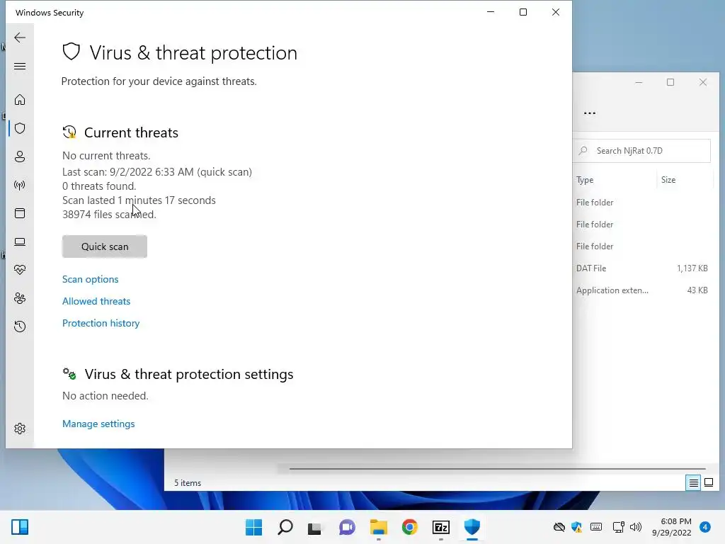The width and height of the screenshot is (725, 544).
Task: Open Account protection person icon
Action: [19, 157]
